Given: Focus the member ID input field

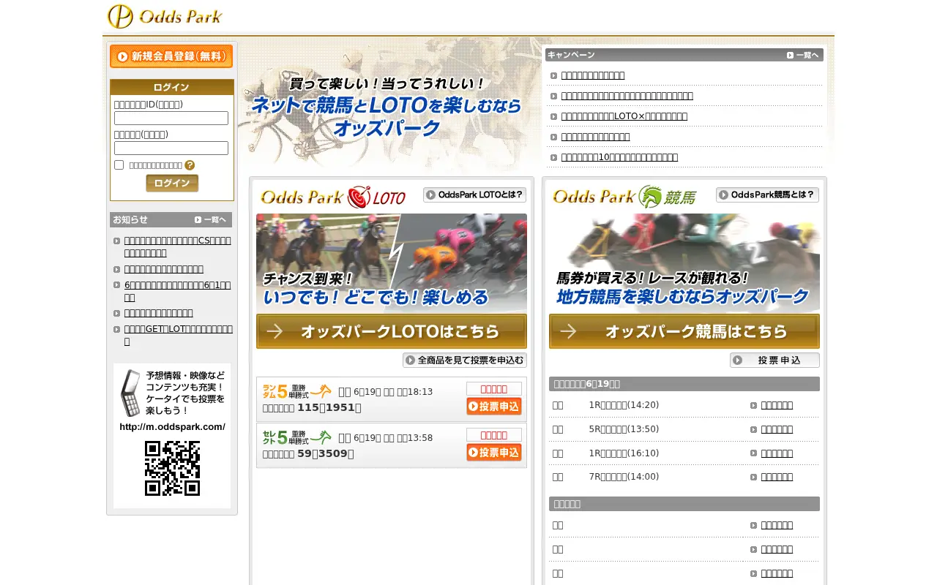Looking at the screenshot, I should (171, 118).
